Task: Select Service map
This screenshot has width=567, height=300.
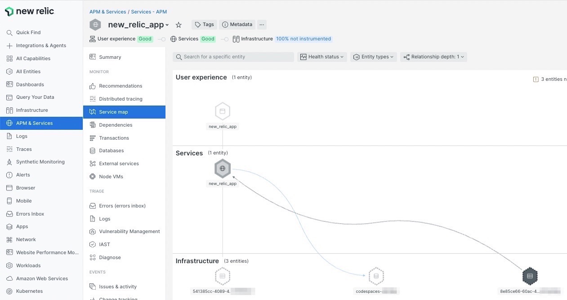Action: (124, 112)
